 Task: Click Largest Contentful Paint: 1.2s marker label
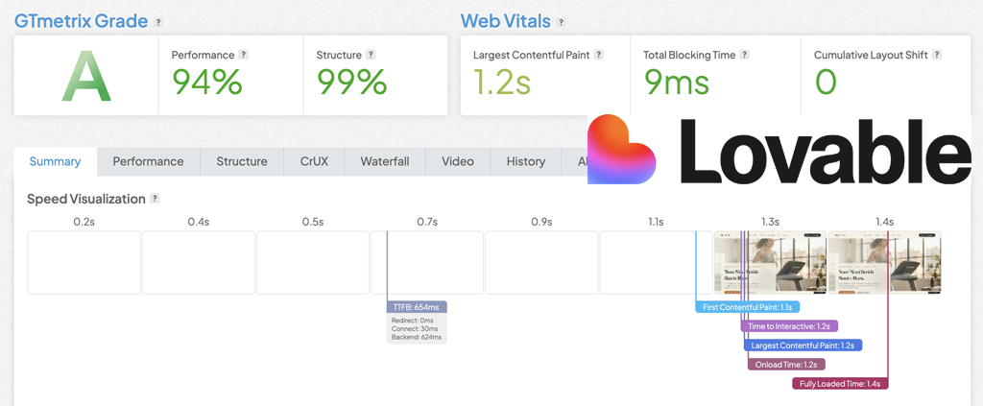click(803, 346)
